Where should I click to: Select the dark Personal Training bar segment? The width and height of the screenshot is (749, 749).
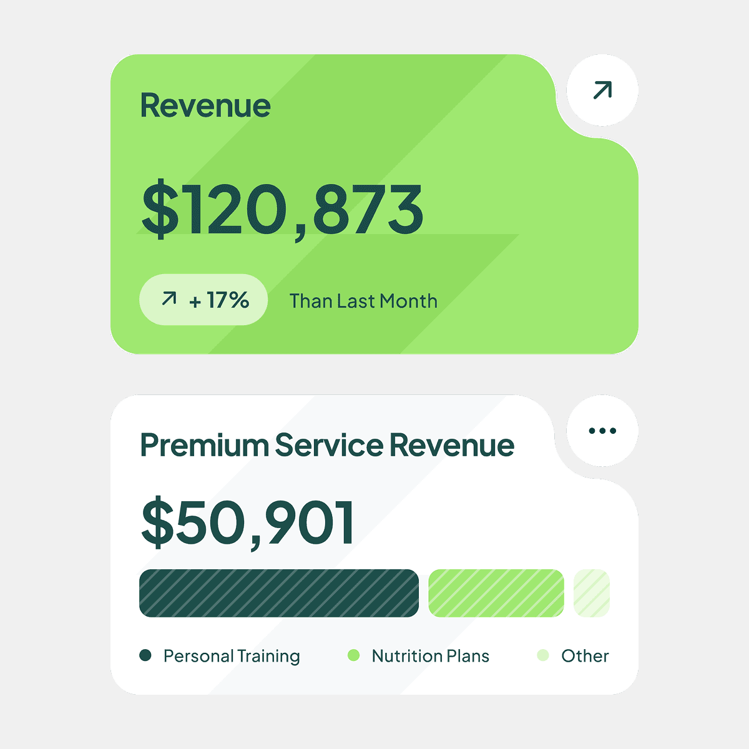(x=279, y=593)
